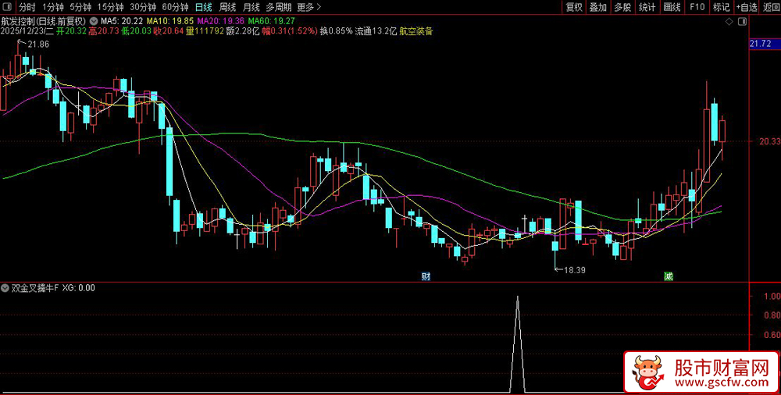The width and height of the screenshot is (781, 395).
Task: Click the 航空装备 sector link
Action: 415,32
